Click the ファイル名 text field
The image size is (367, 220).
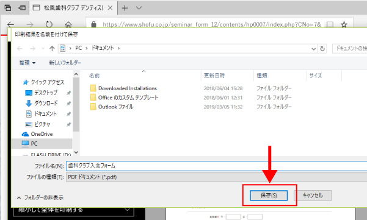(x=217, y=166)
